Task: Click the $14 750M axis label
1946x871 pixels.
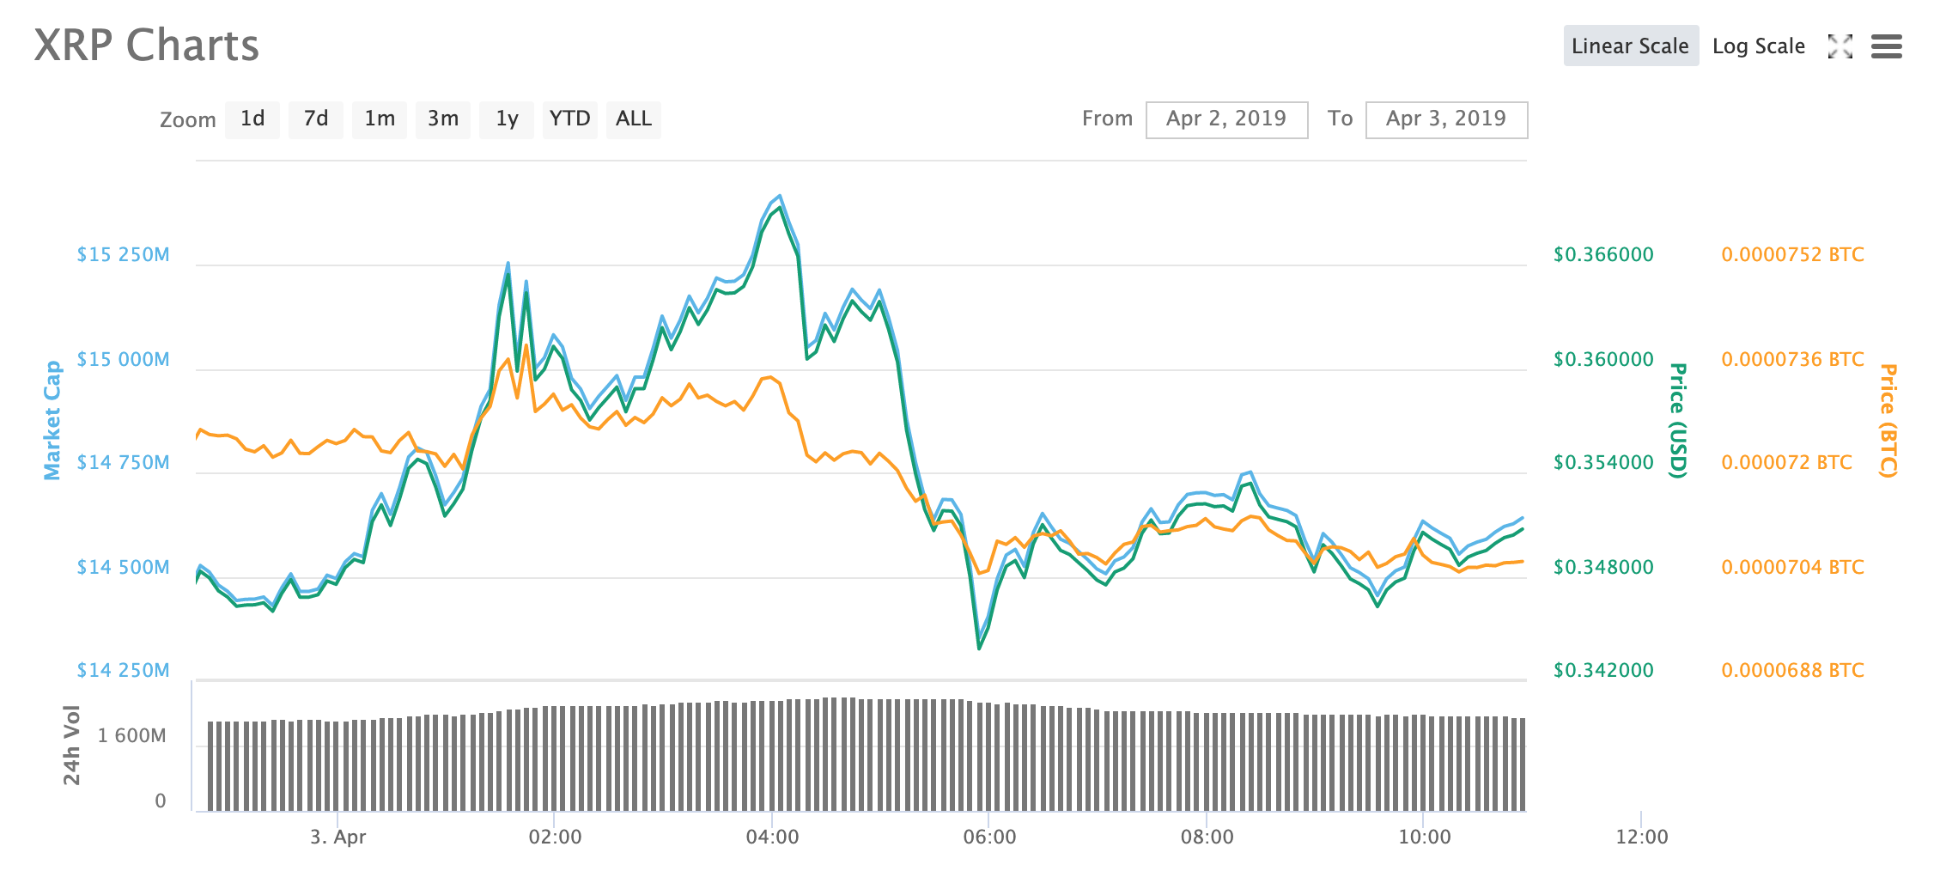Action: pyautogui.click(x=123, y=462)
